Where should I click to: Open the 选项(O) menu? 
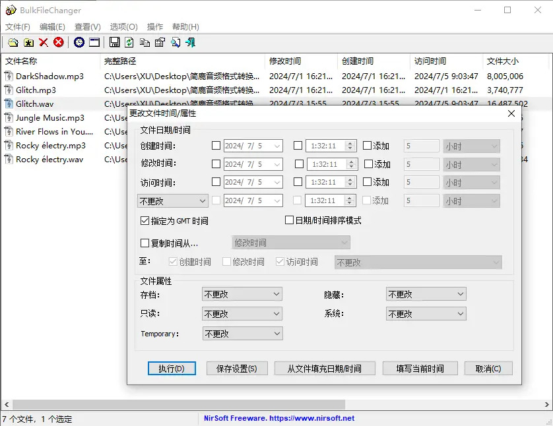(x=123, y=26)
